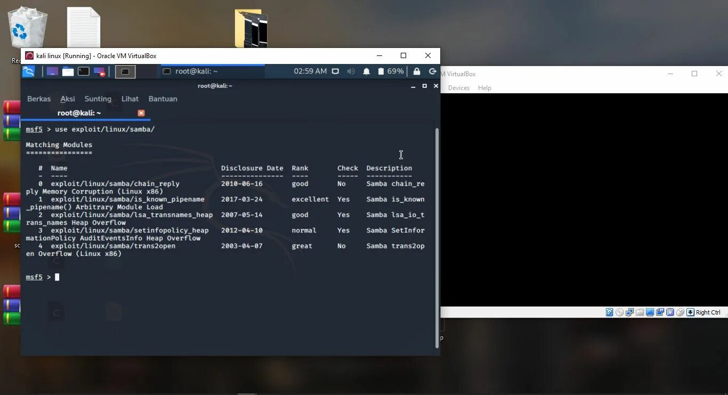The image size is (728, 395).
Task: Click the 'great' rank value
Action: click(x=302, y=246)
